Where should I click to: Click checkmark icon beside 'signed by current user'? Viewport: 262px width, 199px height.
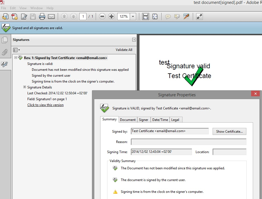[x=115, y=180]
